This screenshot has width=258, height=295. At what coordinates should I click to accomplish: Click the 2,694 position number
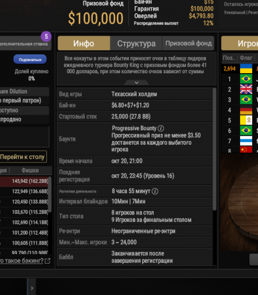[230, 69]
